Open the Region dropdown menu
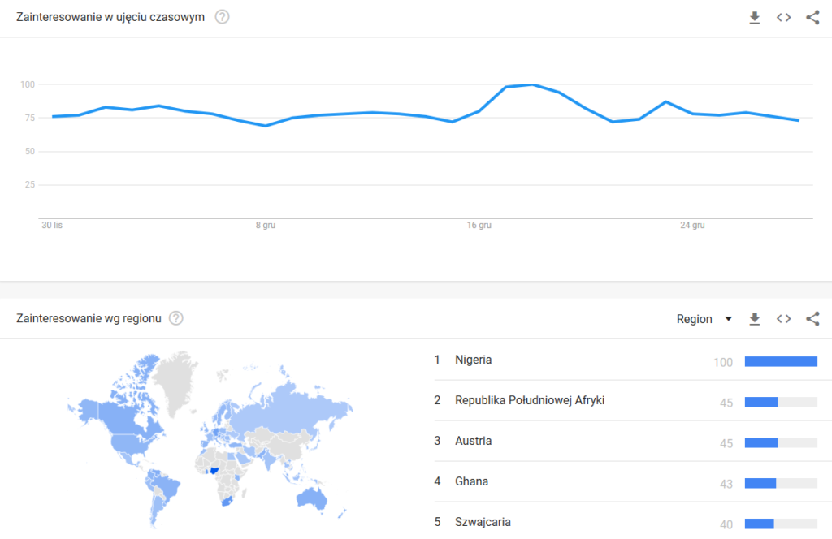 tap(704, 319)
